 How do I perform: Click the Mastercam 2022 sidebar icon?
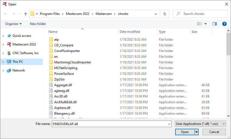9,44
